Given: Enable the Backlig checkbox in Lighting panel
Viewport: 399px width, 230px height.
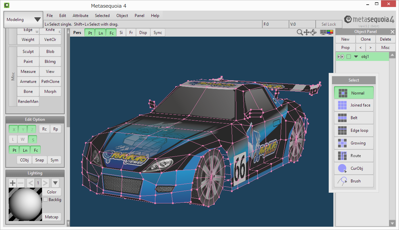Looking at the screenshot, I should click(x=45, y=199).
